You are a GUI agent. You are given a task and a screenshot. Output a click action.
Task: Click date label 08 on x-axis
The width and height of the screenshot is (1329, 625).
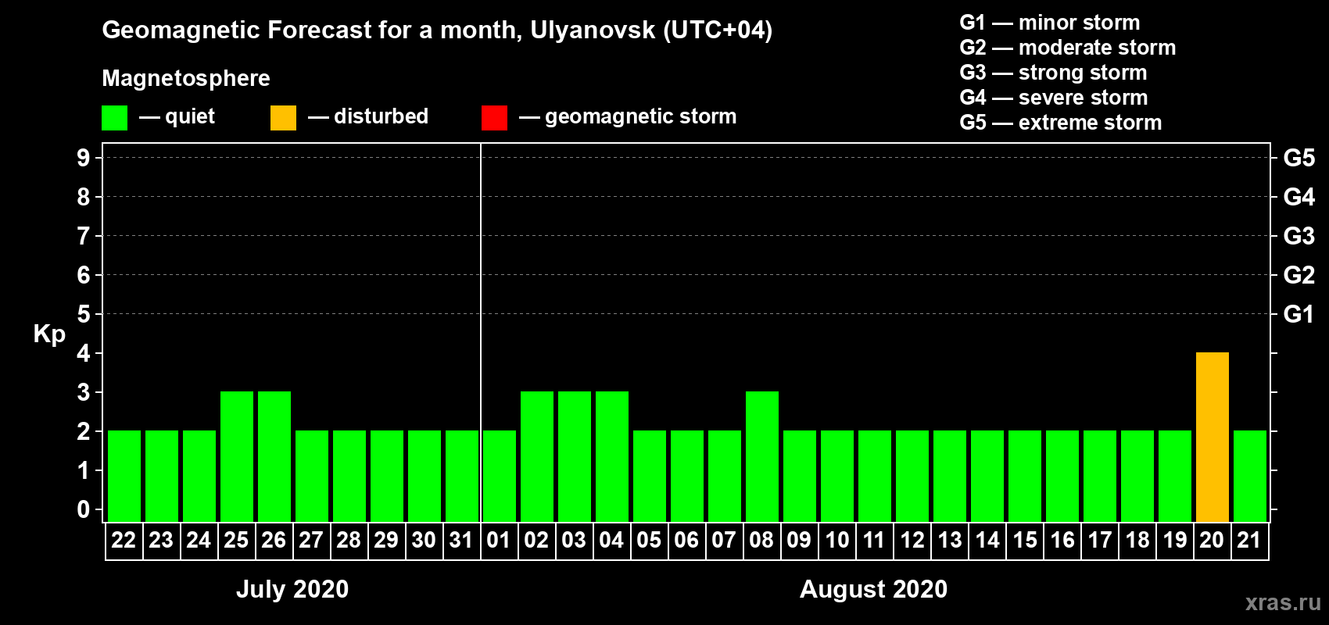pos(761,540)
